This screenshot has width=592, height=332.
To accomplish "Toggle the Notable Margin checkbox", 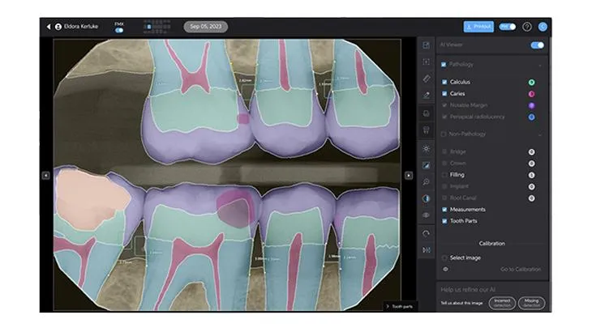I will 444,105.
